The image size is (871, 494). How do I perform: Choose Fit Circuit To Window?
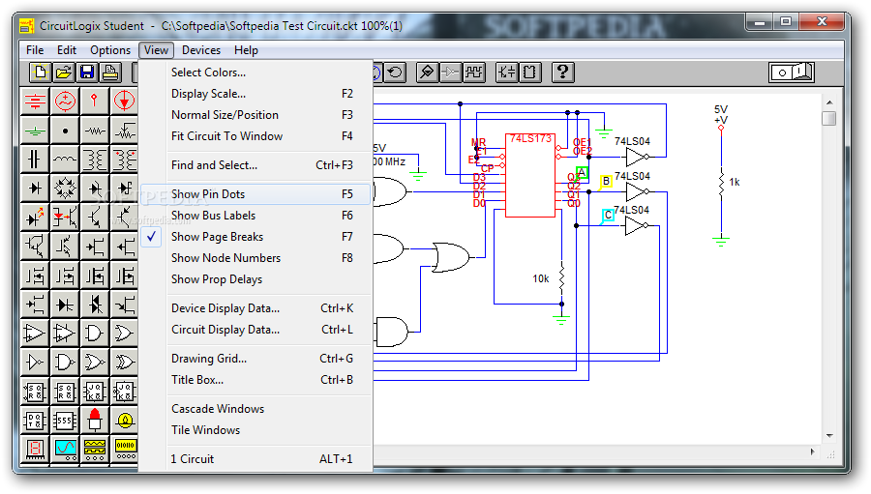pos(255,136)
